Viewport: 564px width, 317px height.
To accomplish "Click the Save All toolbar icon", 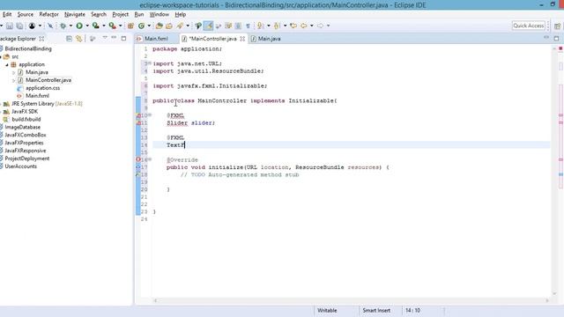I will [x=19, y=26].
